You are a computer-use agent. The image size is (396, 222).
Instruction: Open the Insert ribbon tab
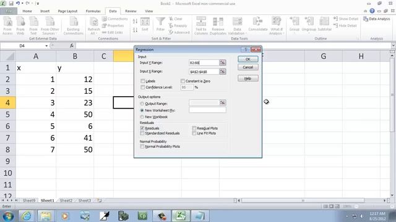point(45,11)
